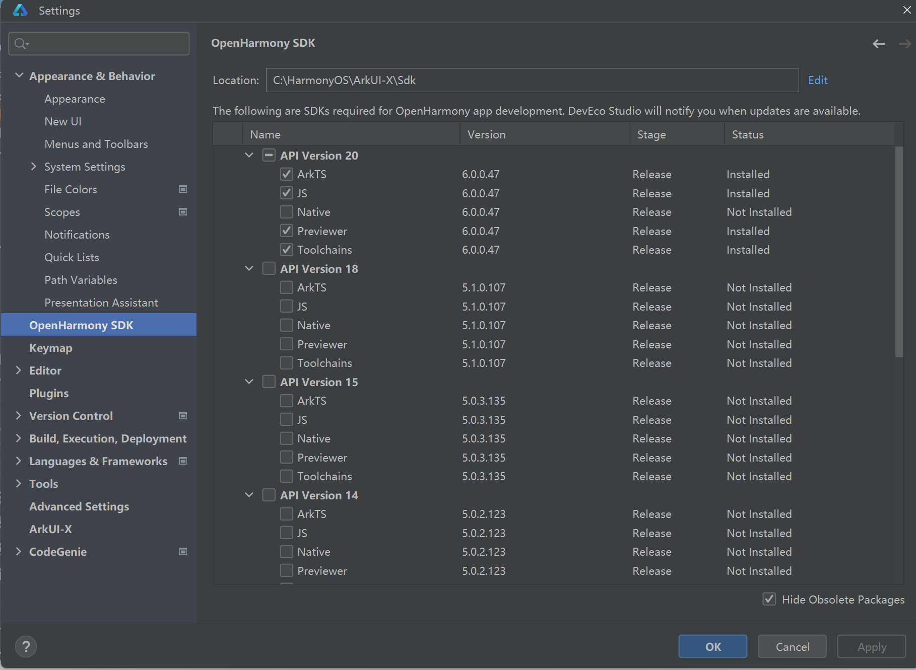Collapse the API Version 18 group
916x670 pixels.
[249, 269]
